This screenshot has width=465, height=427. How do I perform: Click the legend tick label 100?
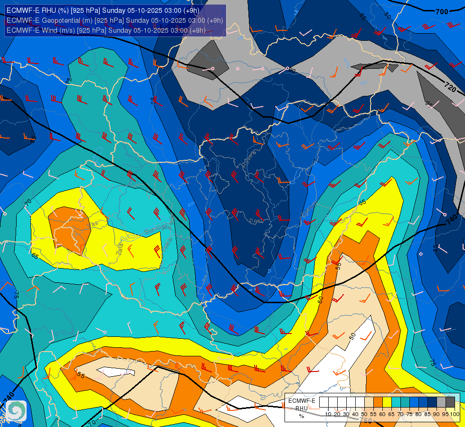click(x=455, y=414)
